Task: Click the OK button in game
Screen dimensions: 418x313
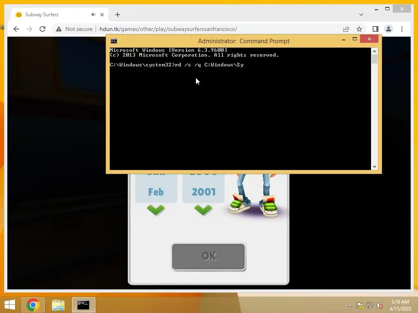Action: pyautogui.click(x=209, y=257)
